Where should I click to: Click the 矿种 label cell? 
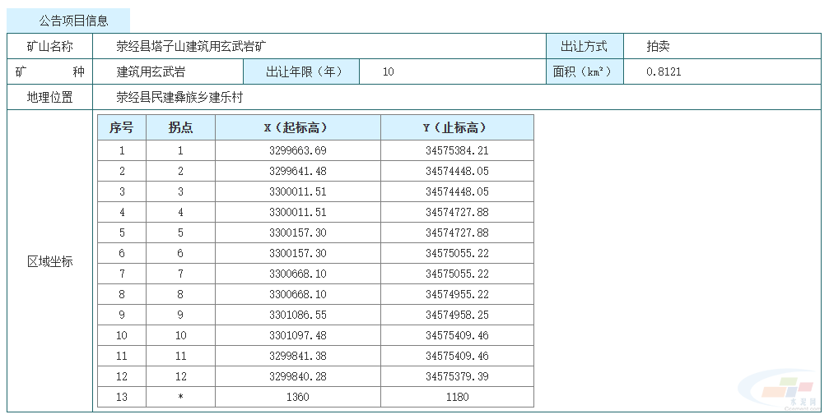click(49, 71)
